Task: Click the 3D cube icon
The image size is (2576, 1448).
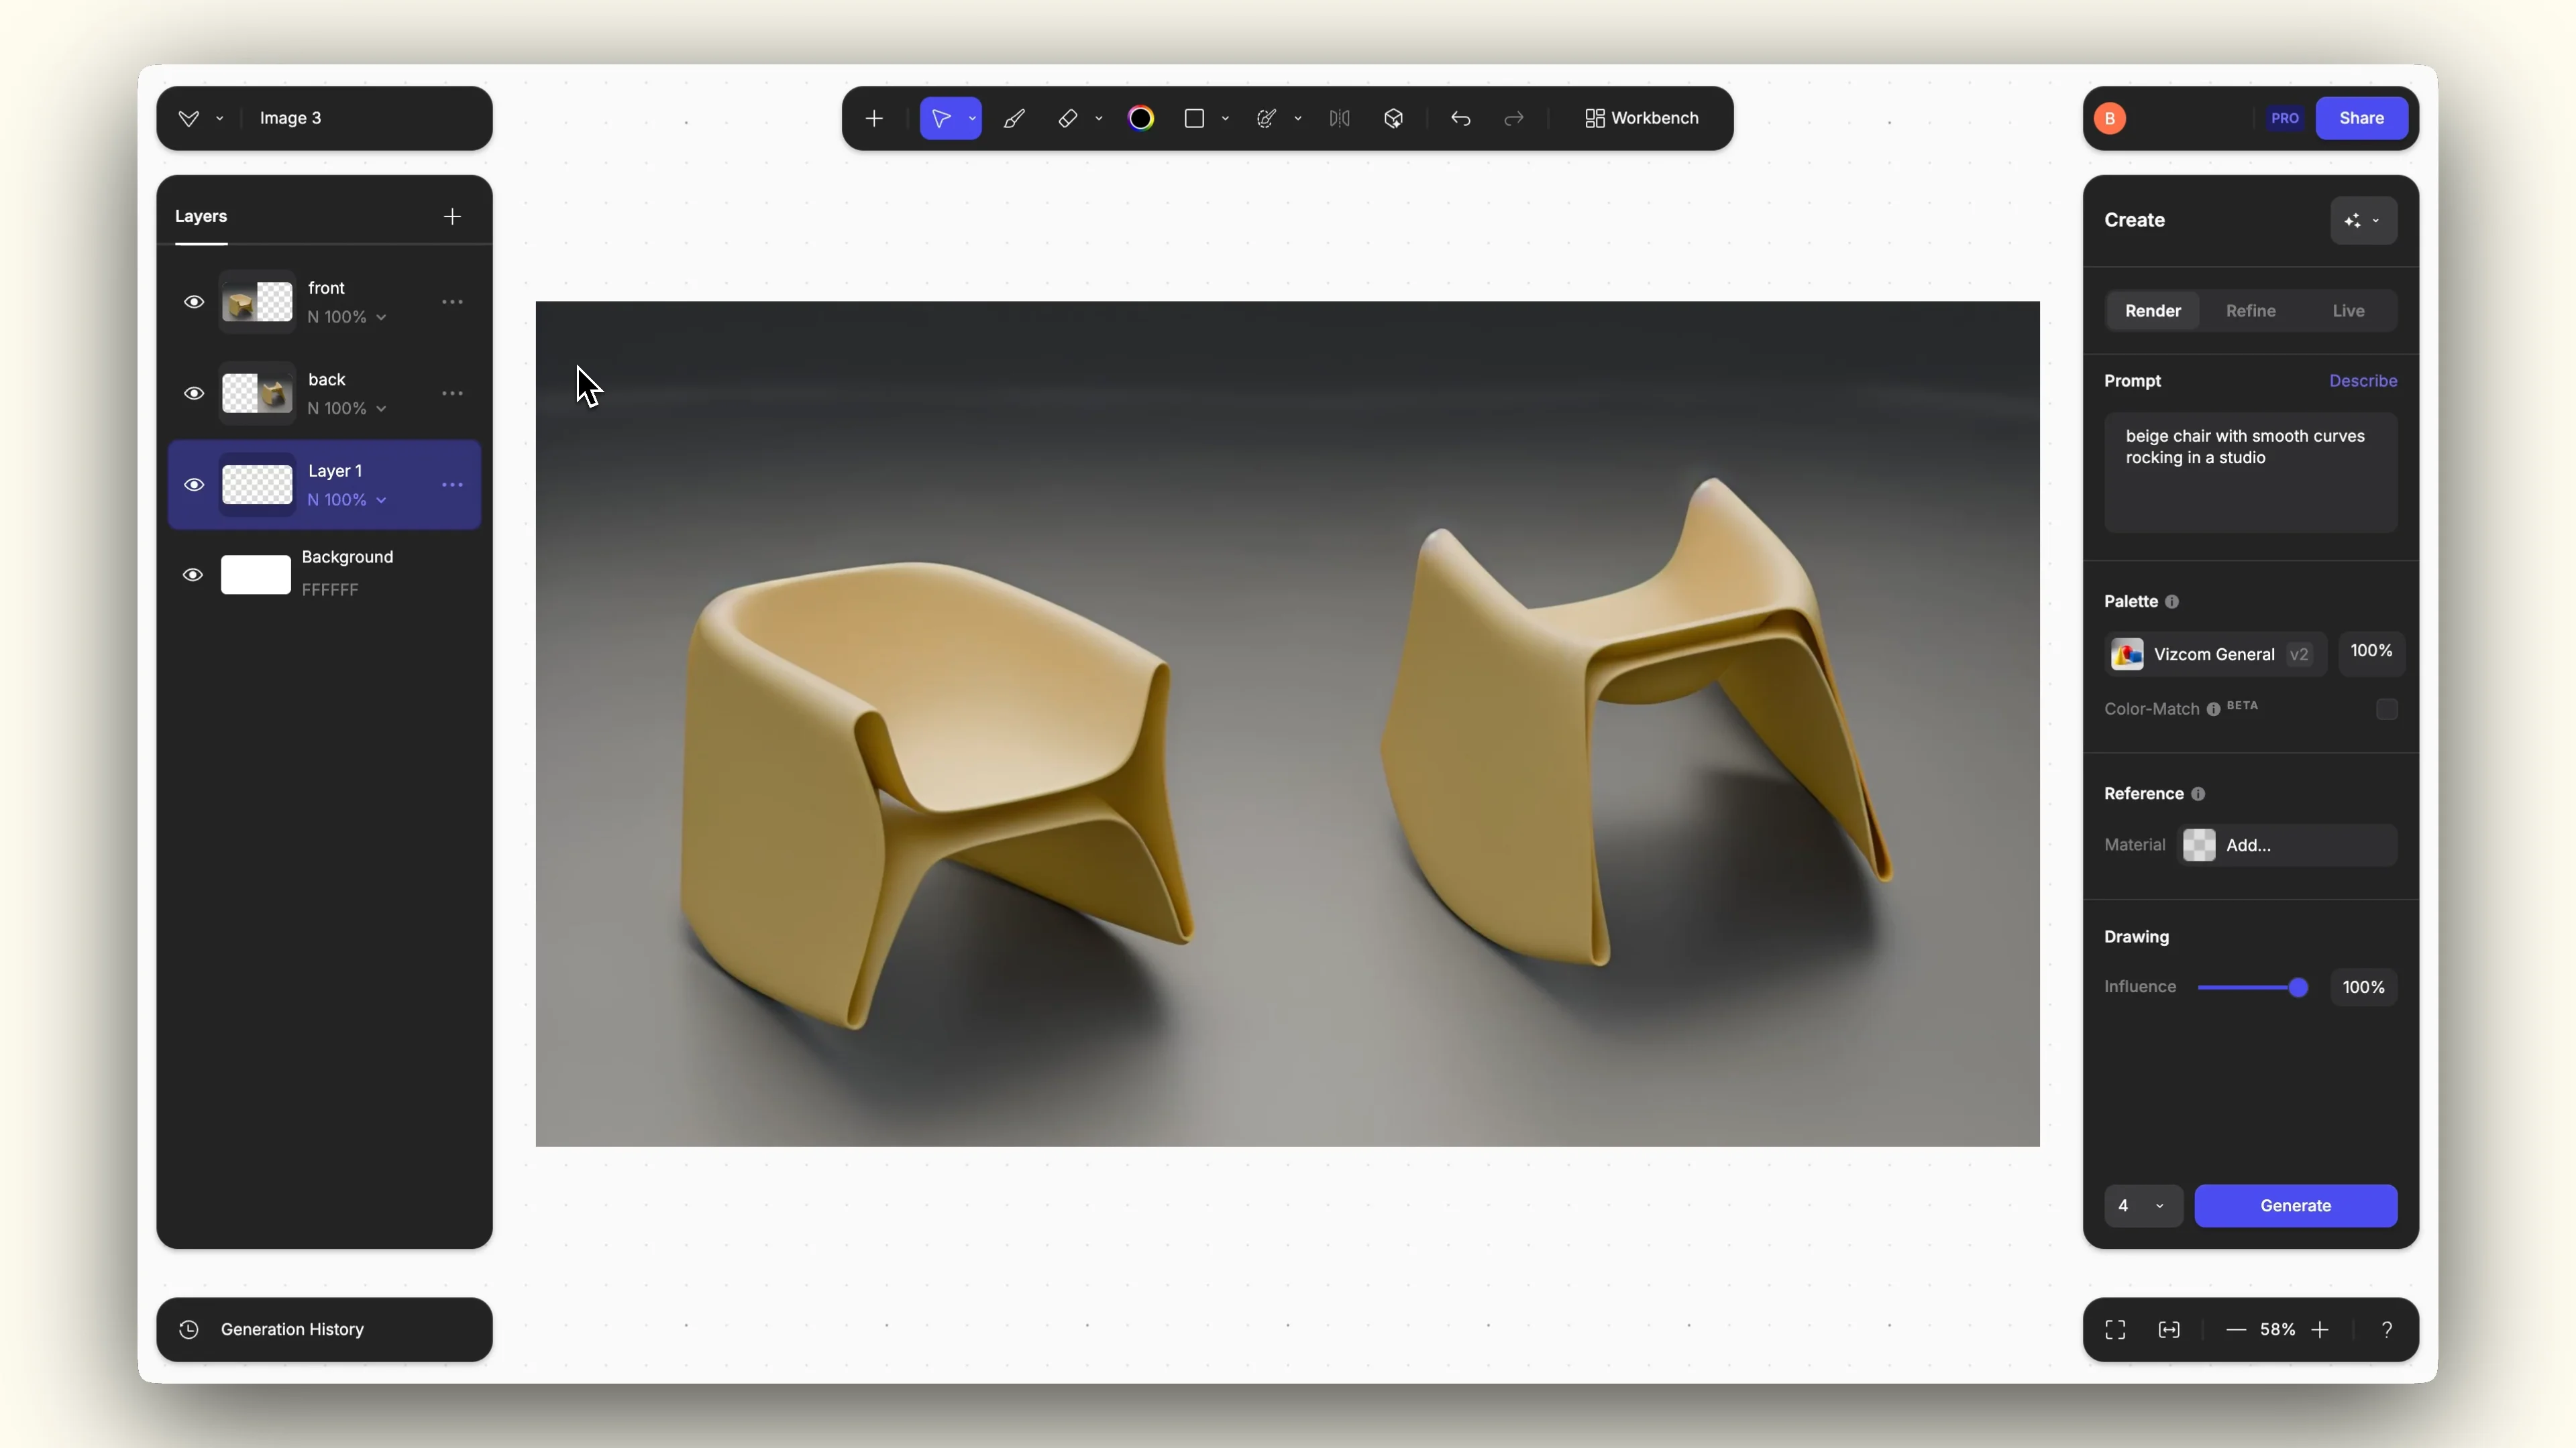Action: 1393,119
